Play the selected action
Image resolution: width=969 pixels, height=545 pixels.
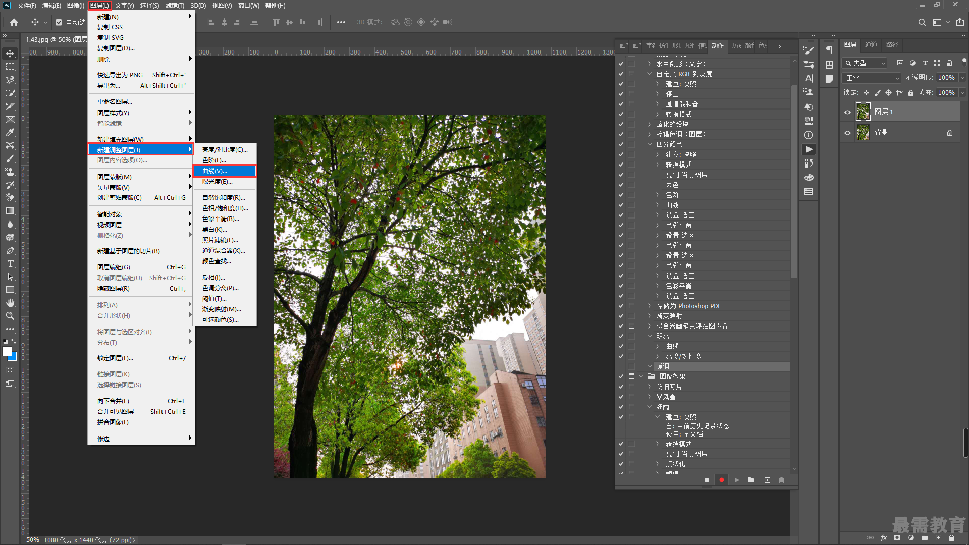coord(737,480)
